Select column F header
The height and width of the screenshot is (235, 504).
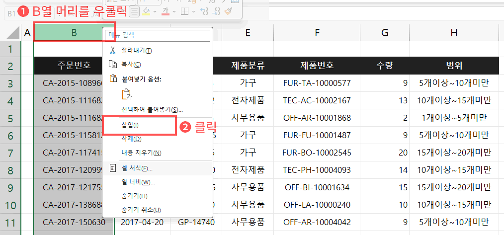click(x=317, y=33)
